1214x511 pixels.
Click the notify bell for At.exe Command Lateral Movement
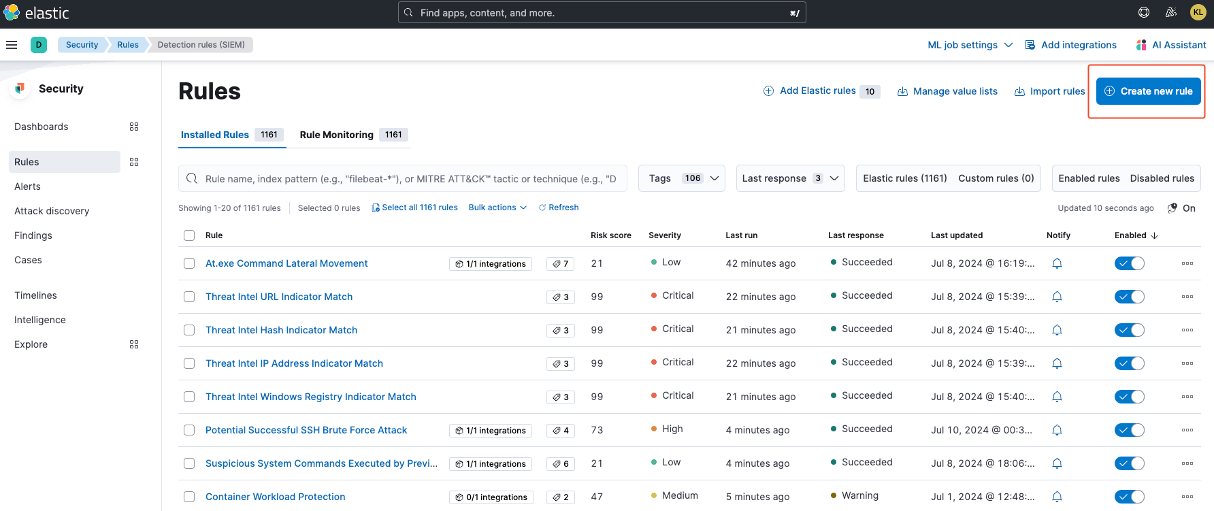tap(1057, 263)
